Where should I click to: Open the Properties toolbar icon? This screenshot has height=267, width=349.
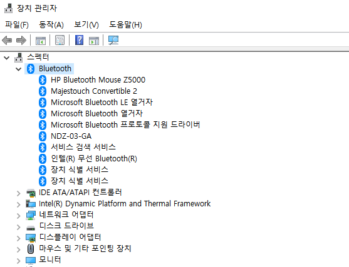[x=60, y=40]
